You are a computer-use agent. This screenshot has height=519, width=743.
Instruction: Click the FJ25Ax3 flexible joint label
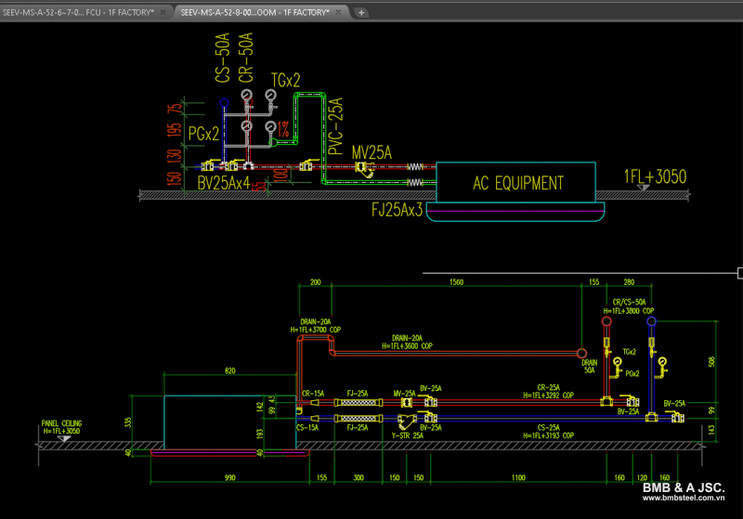tap(397, 210)
